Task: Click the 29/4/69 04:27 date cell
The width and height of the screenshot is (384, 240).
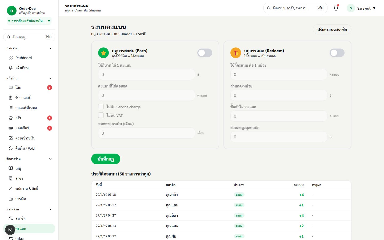Action: 106,215
